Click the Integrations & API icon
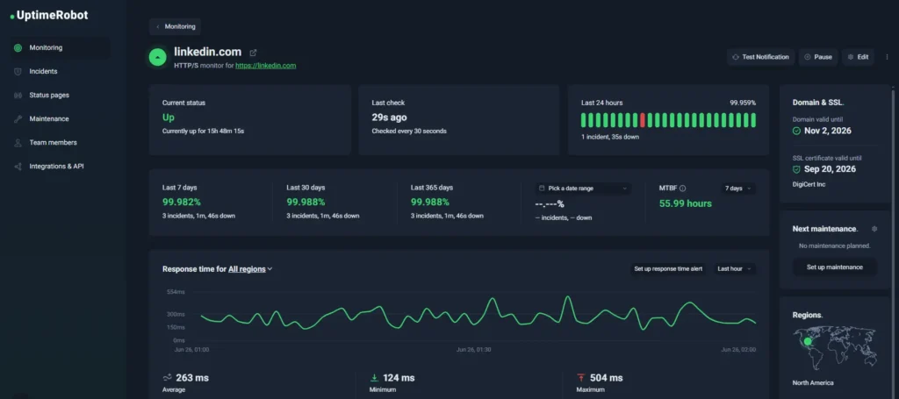Viewport: 899px width, 399px height. pos(18,167)
